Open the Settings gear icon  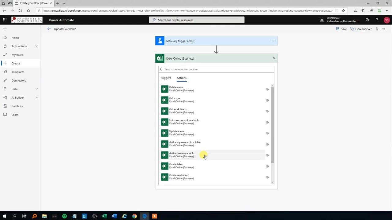click(367, 20)
